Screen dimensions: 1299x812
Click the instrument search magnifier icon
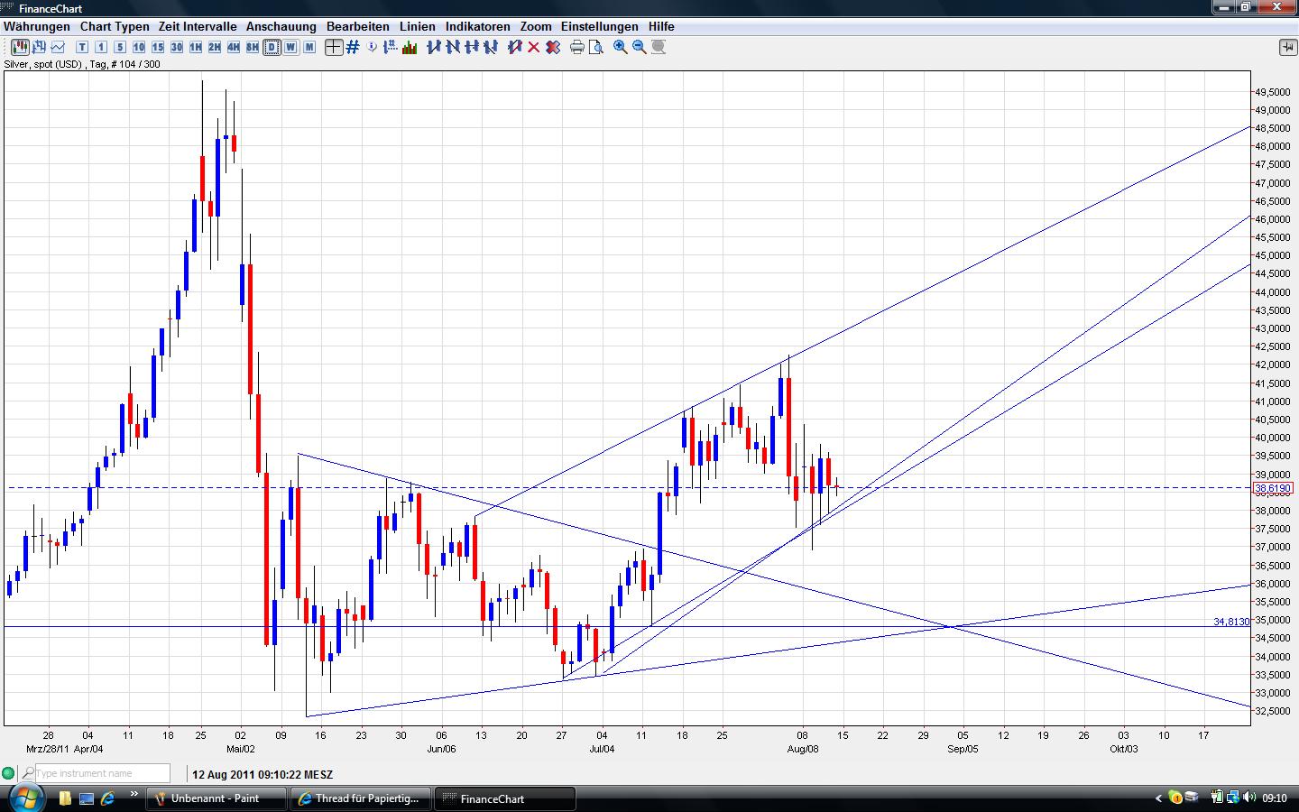(29, 773)
